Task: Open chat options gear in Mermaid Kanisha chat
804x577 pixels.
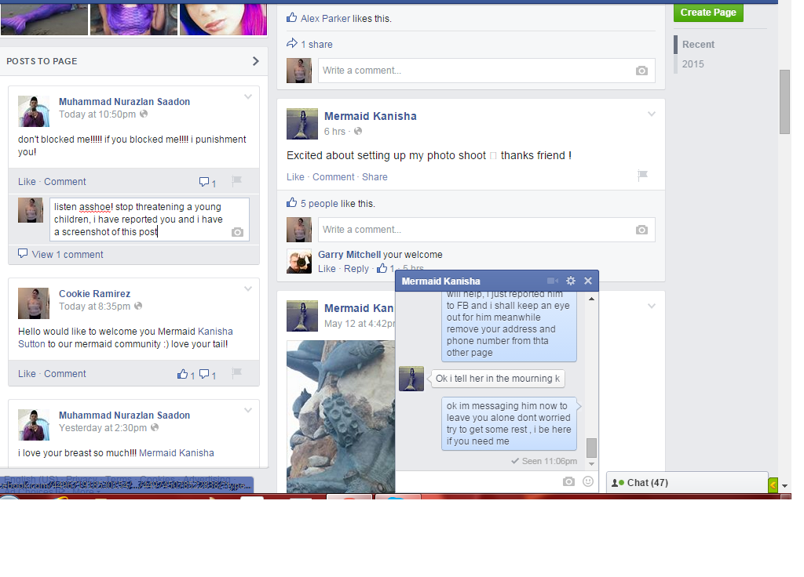Action: coord(571,281)
